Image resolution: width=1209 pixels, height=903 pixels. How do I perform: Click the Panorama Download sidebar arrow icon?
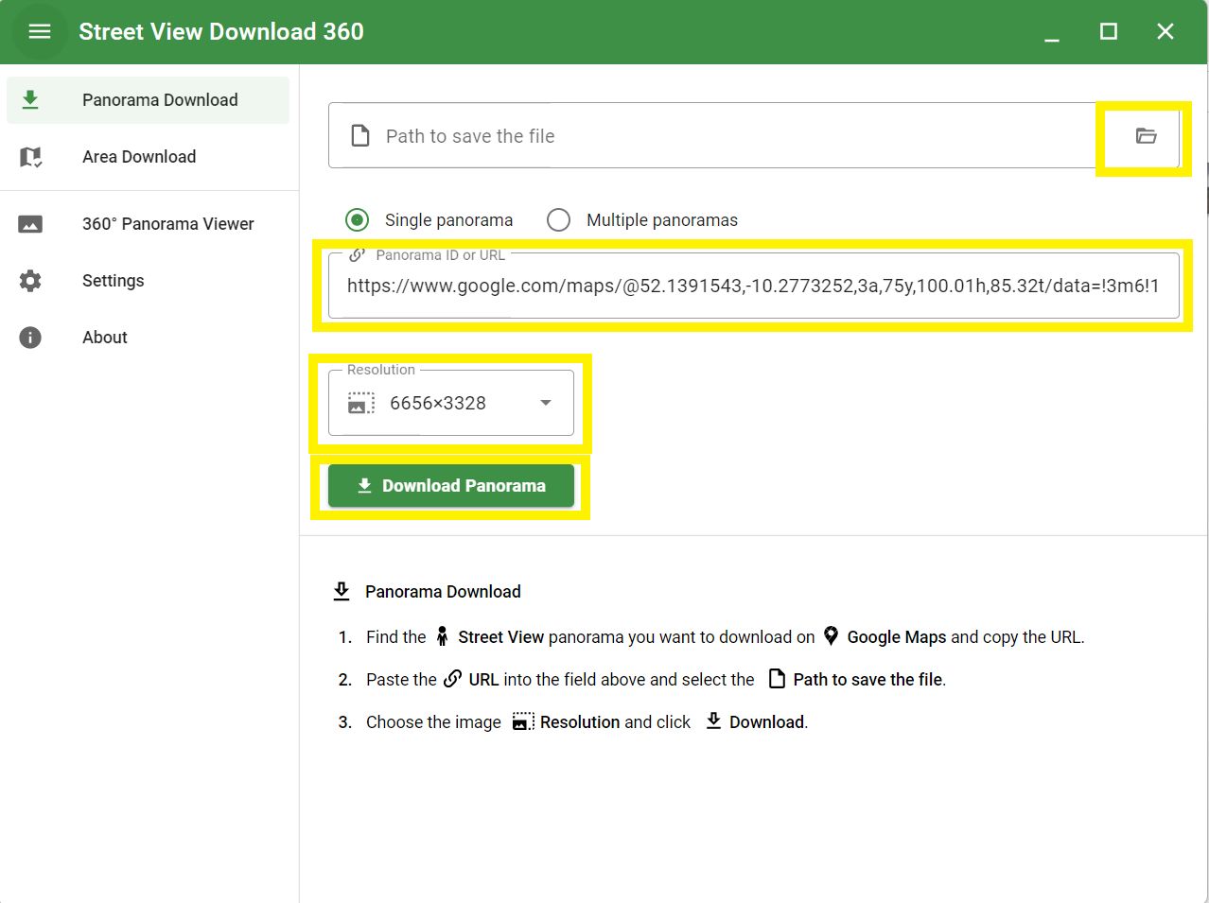pos(30,100)
